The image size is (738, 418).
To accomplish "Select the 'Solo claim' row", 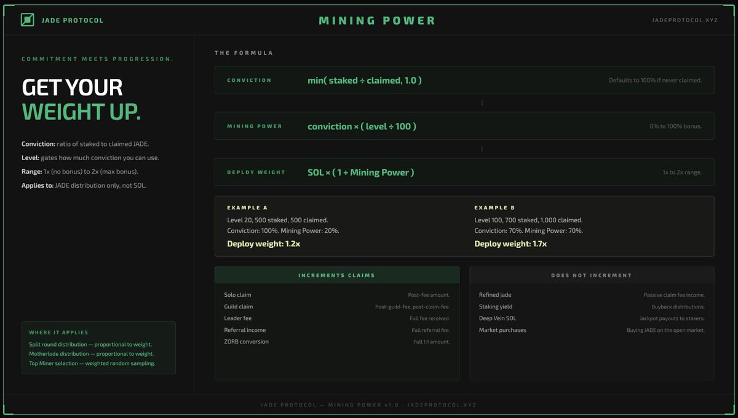I will point(337,295).
